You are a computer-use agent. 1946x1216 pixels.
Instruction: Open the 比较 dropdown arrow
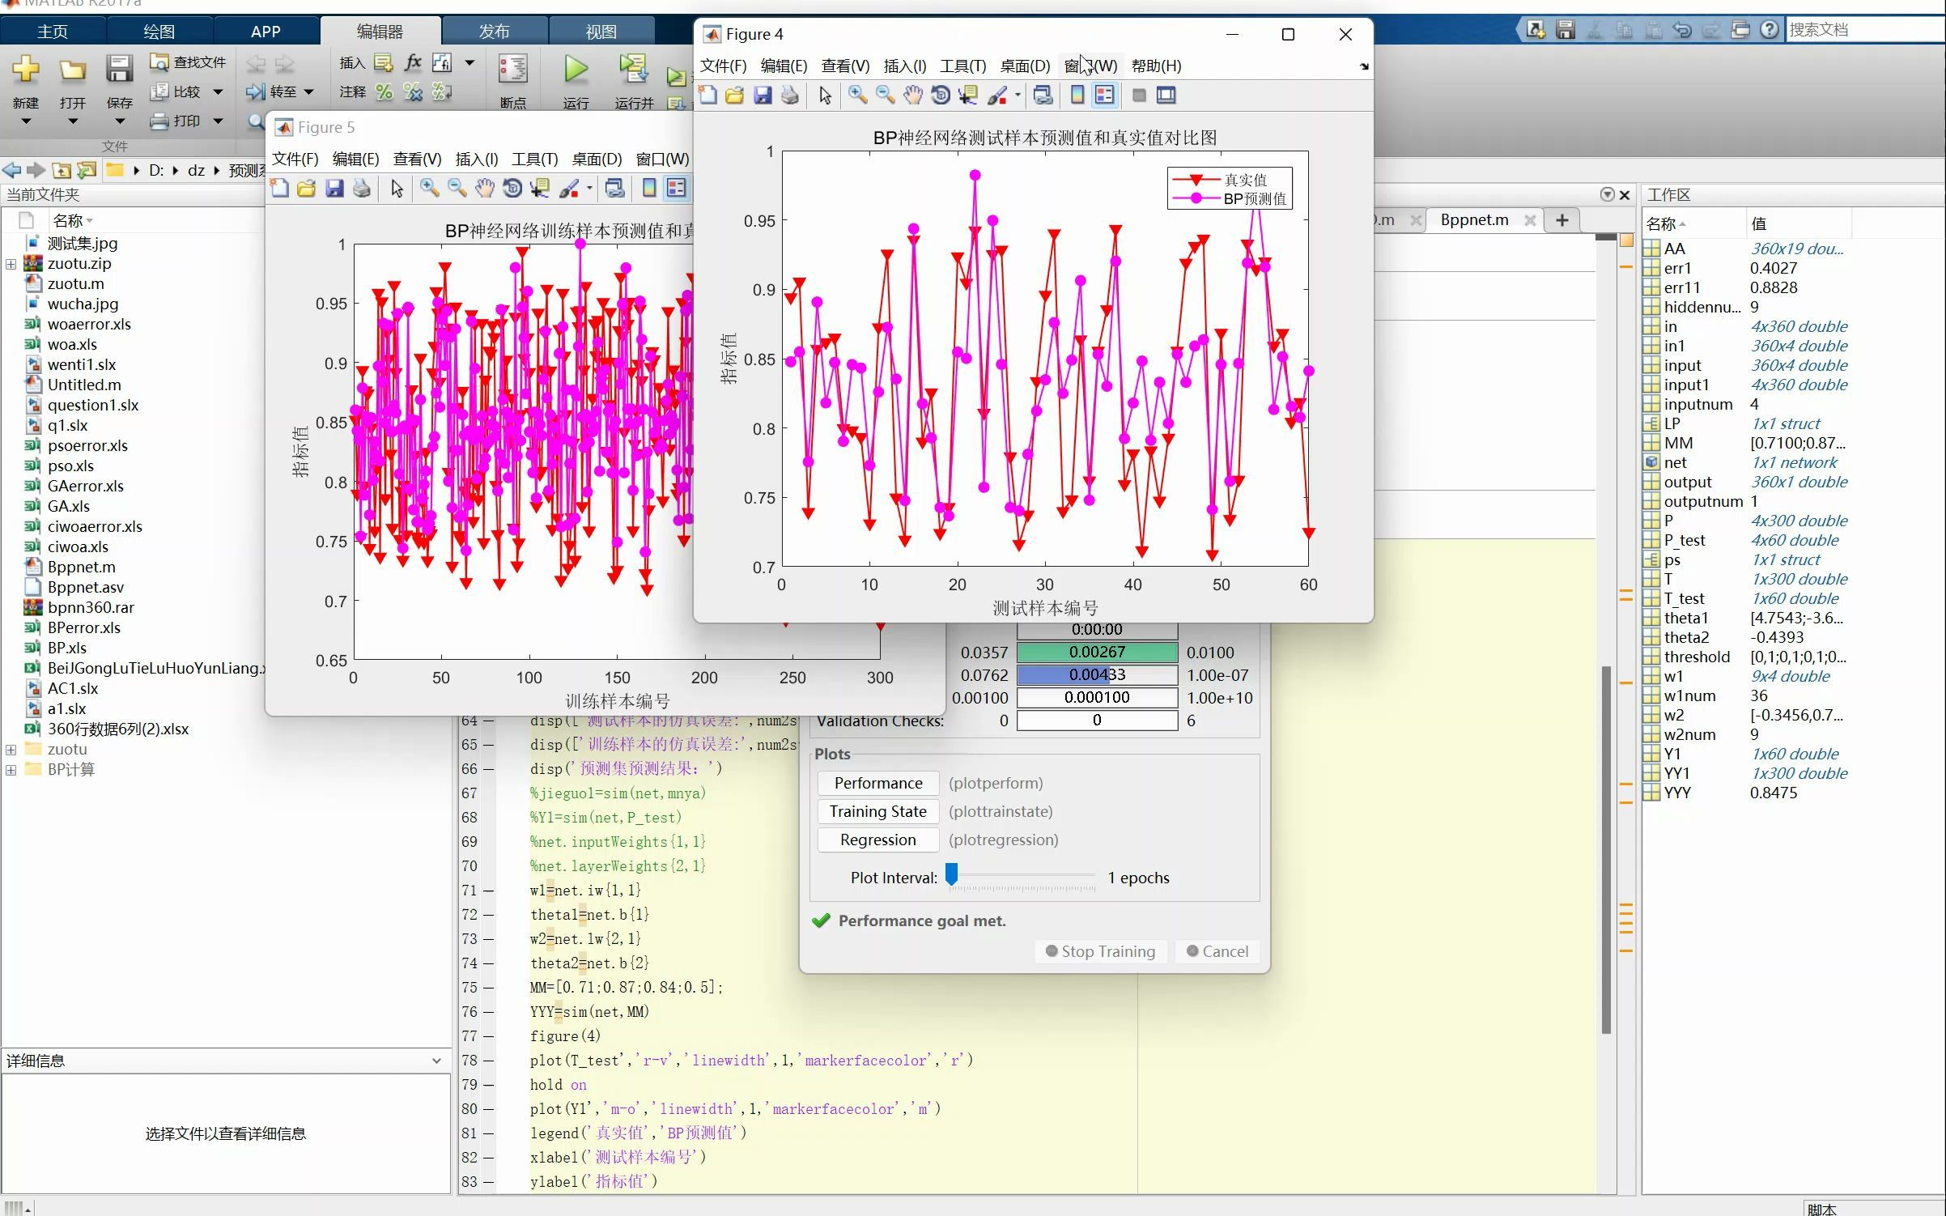218,92
